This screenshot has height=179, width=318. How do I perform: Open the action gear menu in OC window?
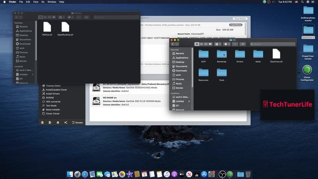(x=227, y=44)
